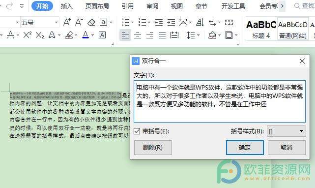The height and width of the screenshot is (188, 315).
Task: Align paragraph to the left
Action: coord(125,35)
